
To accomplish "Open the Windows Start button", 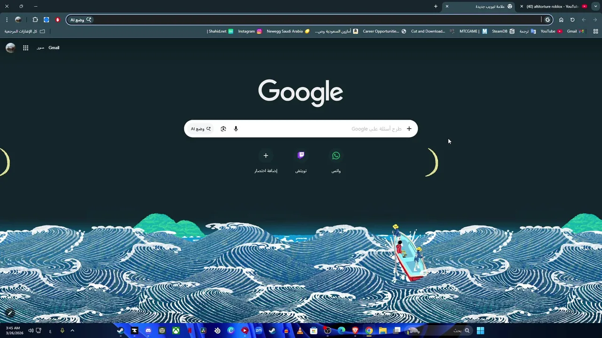I will click(x=481, y=330).
